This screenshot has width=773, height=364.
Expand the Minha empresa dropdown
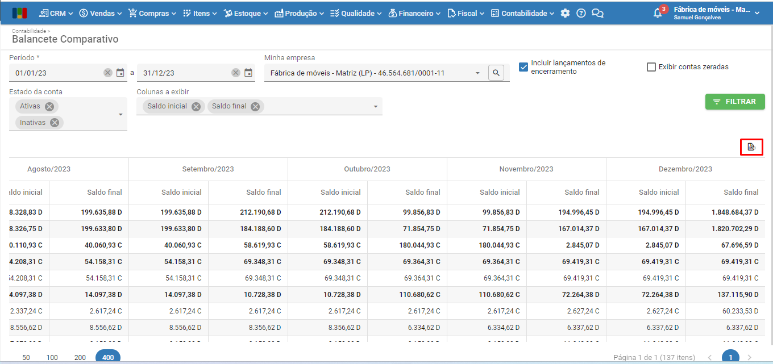coord(477,73)
